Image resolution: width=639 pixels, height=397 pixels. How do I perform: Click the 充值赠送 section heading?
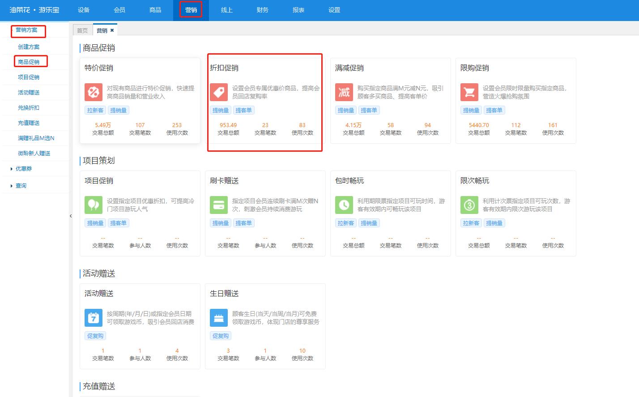pyautogui.click(x=99, y=386)
